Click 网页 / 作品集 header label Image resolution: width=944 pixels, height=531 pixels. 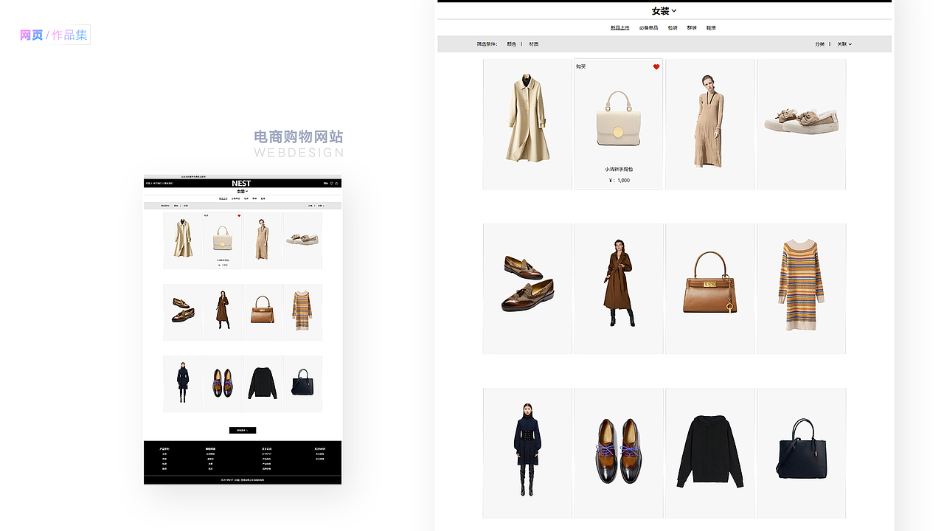pyautogui.click(x=54, y=35)
